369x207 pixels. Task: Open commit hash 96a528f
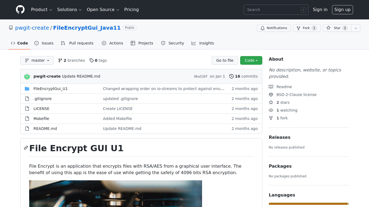(201, 77)
